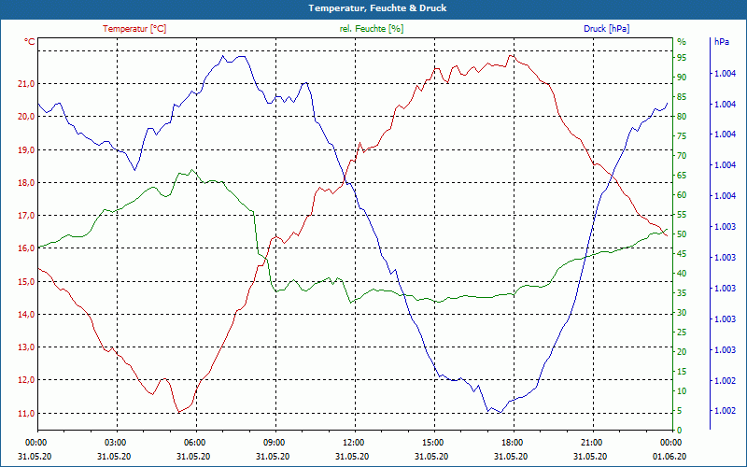
Task: Click the "12,0" temperature axis value
Action: [x=27, y=380]
